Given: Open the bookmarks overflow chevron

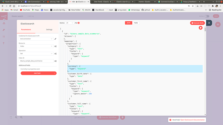Looking at the screenshot, I should click(x=206, y=10).
